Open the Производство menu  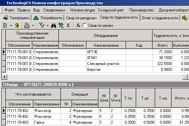[x=142, y=10]
